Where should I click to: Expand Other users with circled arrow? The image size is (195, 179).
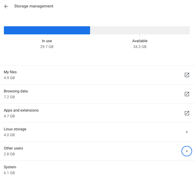pyautogui.click(x=187, y=151)
